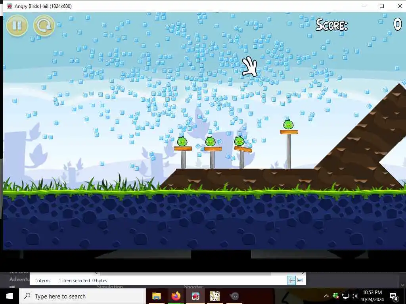Click the Angry Birds Hail title bar icon

(10, 6)
